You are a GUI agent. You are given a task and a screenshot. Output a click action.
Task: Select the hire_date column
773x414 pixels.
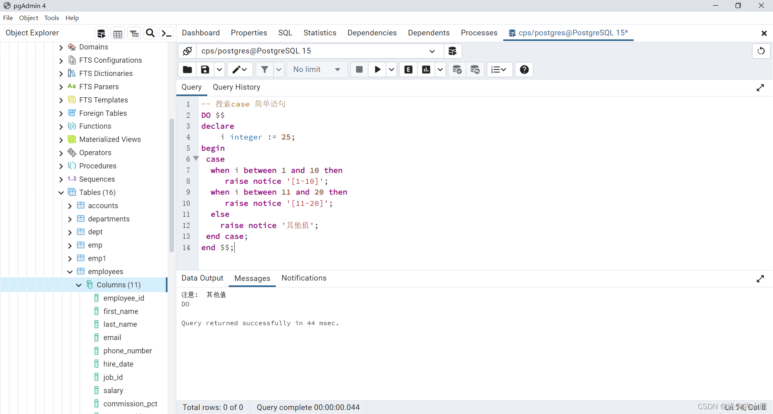(118, 364)
